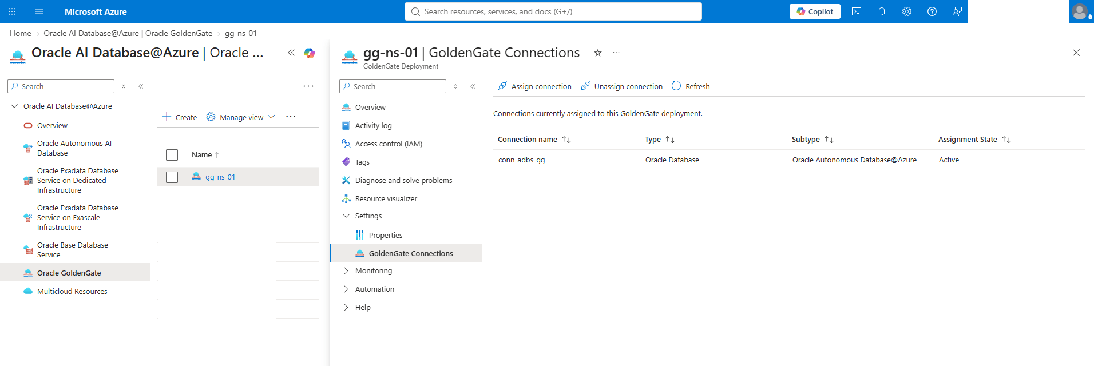Open Copilot icon beside the Oracle blade title
This screenshot has width=1094, height=366.
tap(310, 53)
